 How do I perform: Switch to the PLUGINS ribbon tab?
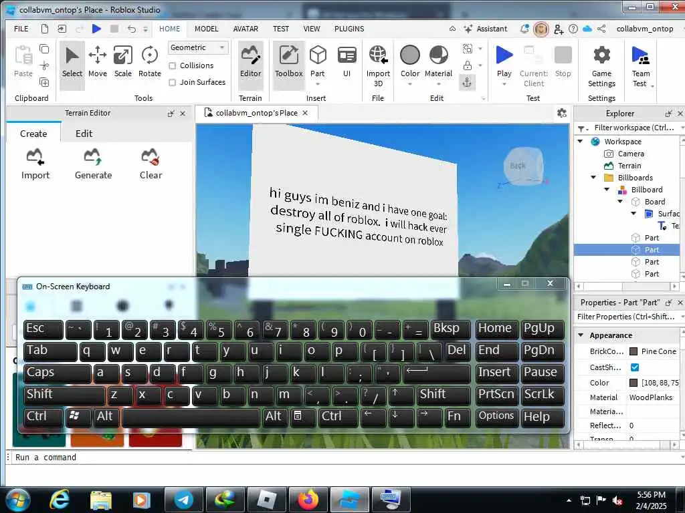pos(349,29)
